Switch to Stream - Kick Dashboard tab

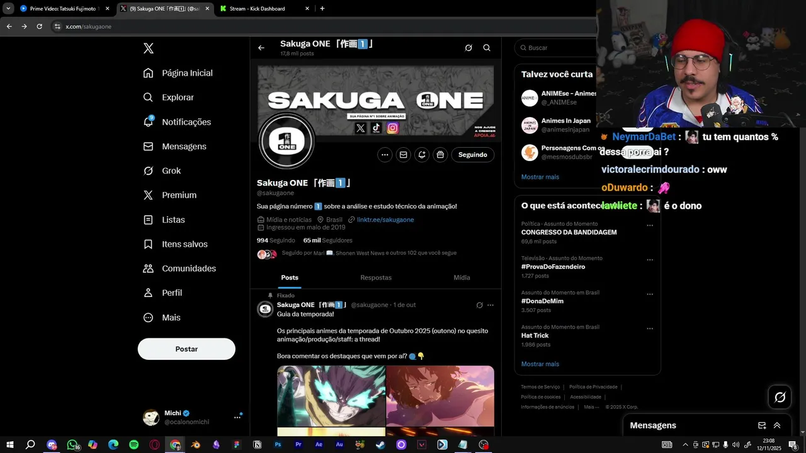click(263, 9)
